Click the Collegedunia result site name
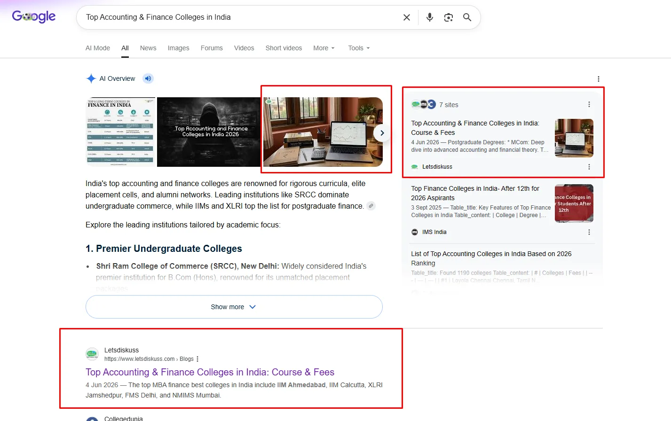 (x=124, y=418)
